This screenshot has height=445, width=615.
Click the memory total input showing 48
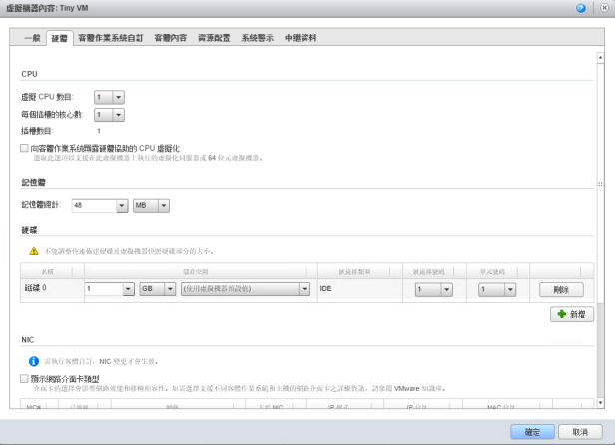[94, 205]
